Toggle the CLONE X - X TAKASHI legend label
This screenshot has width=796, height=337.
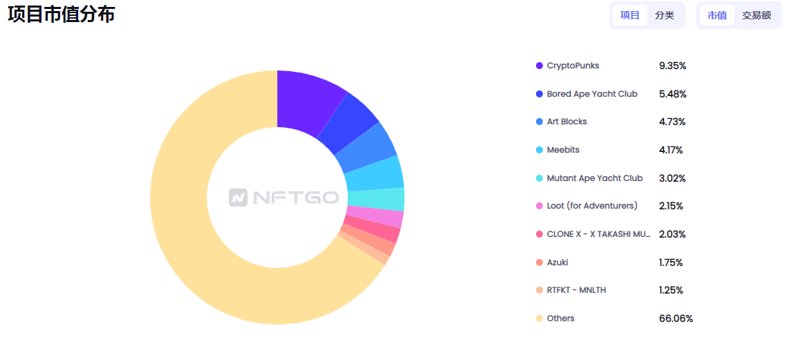(x=599, y=235)
